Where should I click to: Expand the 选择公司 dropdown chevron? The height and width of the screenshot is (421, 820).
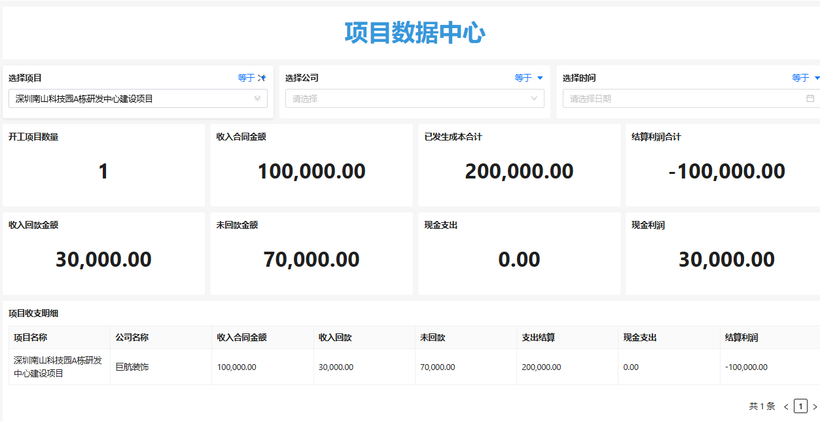coord(535,99)
